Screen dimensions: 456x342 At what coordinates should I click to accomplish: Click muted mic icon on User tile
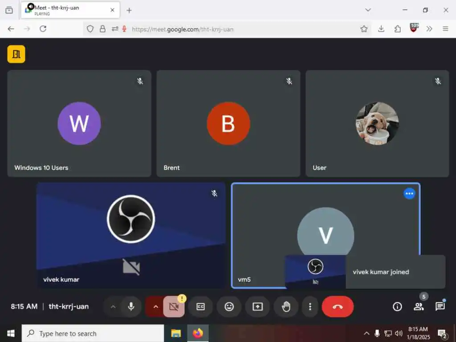click(x=438, y=81)
